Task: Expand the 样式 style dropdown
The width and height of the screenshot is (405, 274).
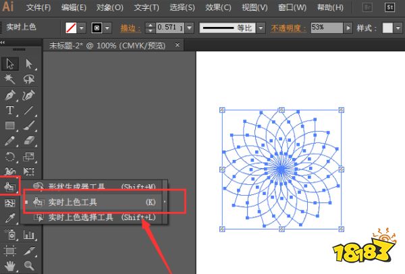Action: [399, 28]
